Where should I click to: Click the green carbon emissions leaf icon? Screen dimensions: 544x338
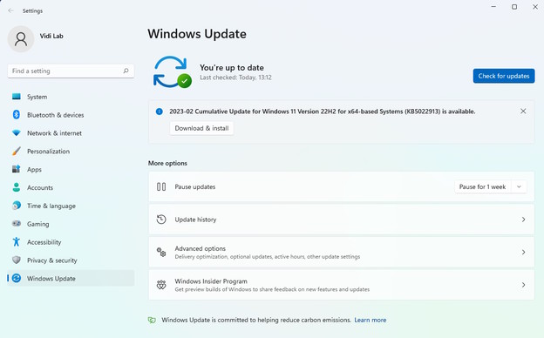(152, 320)
